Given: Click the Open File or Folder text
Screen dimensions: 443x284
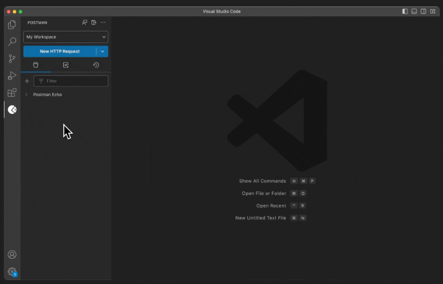Looking at the screenshot, I should pyautogui.click(x=264, y=194).
